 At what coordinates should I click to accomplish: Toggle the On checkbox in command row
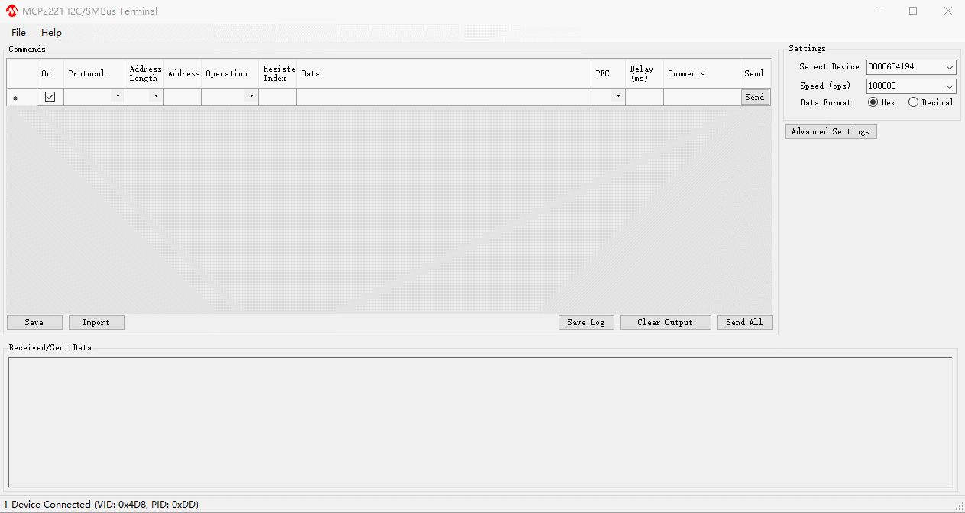pyautogui.click(x=50, y=97)
